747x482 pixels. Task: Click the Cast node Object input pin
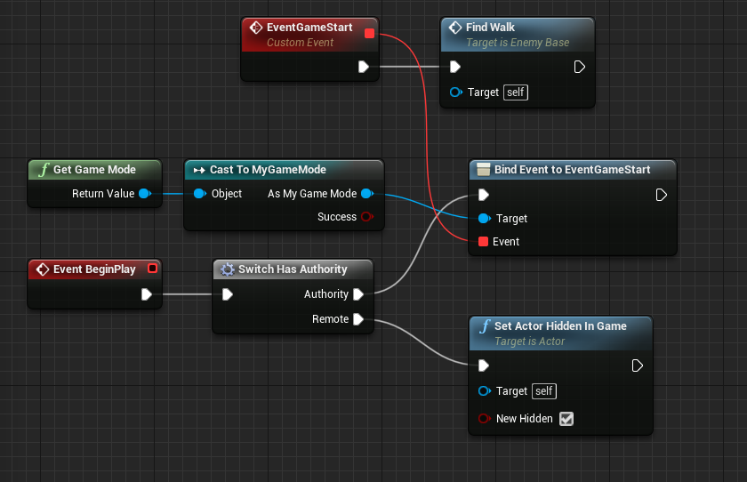coord(200,193)
